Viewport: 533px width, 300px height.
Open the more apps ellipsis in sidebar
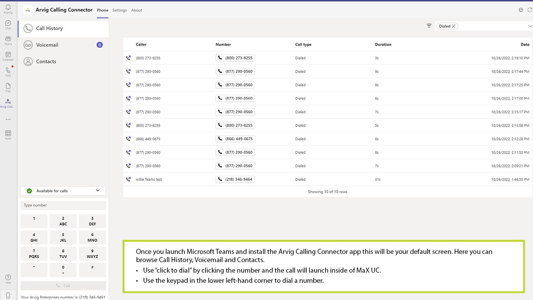tap(8, 120)
